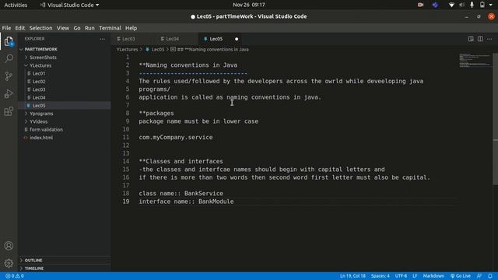Click Naming conventions heading breadcrumb
The width and height of the screenshot is (498, 280).
(x=212, y=50)
